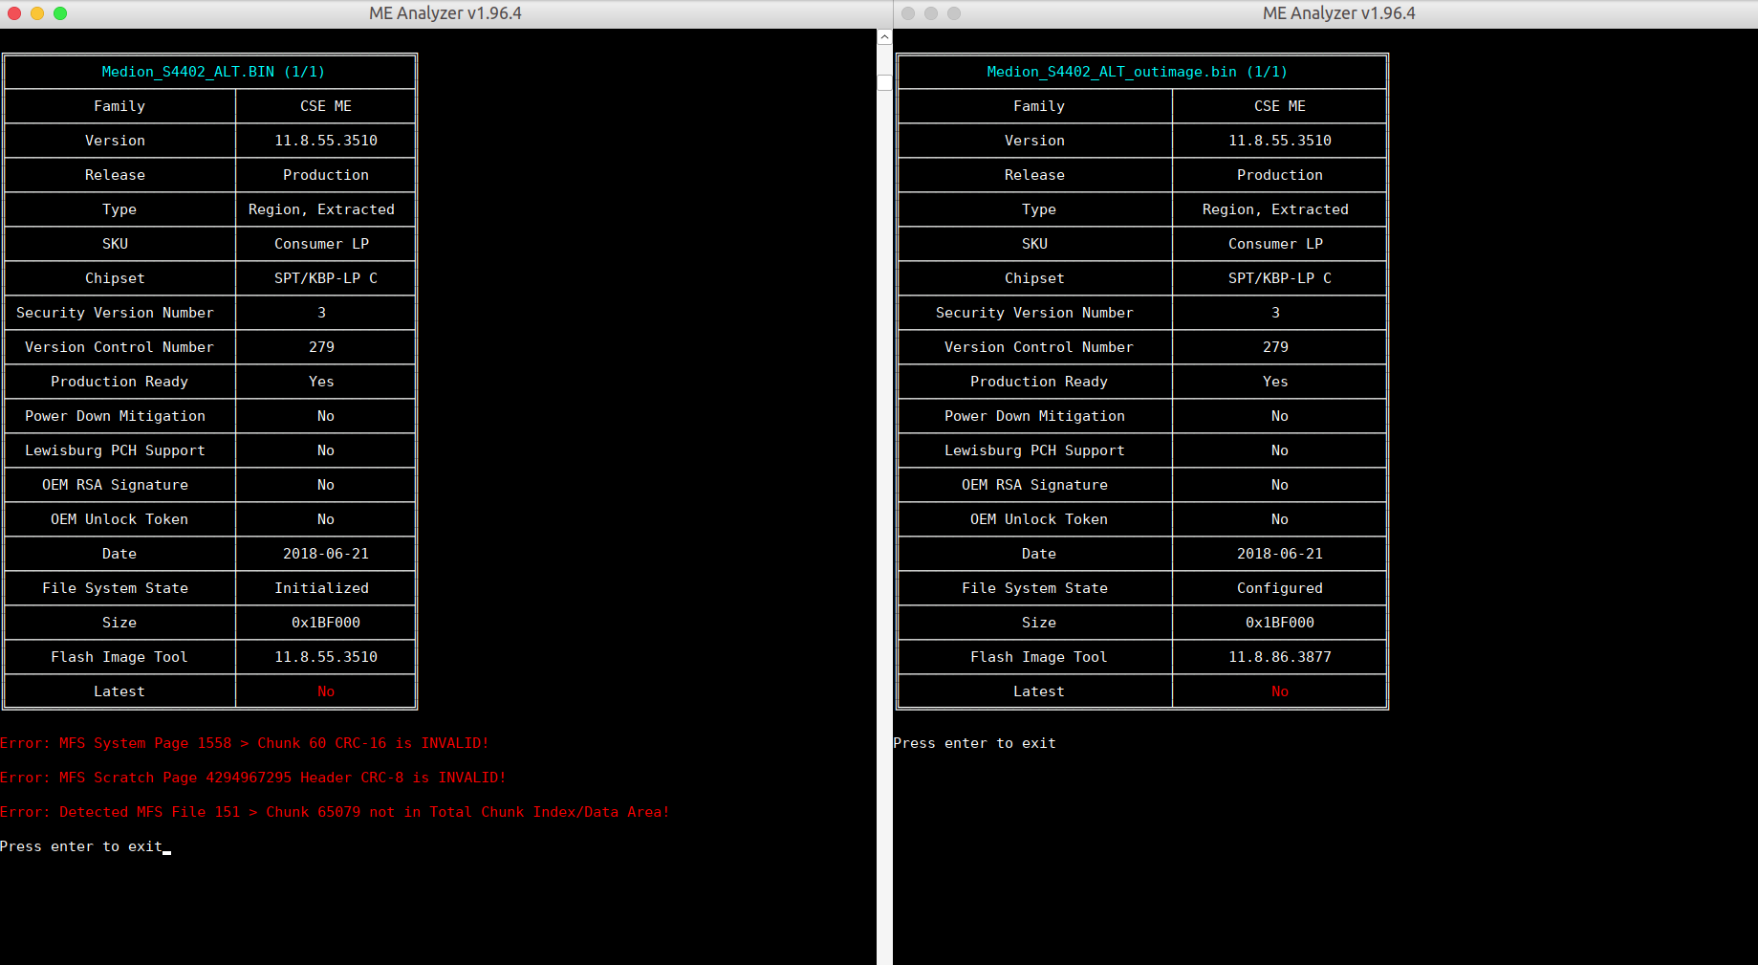Click 'Configured' File System State in outimage.bin table
The height and width of the screenshot is (965, 1758).
pos(1280,588)
